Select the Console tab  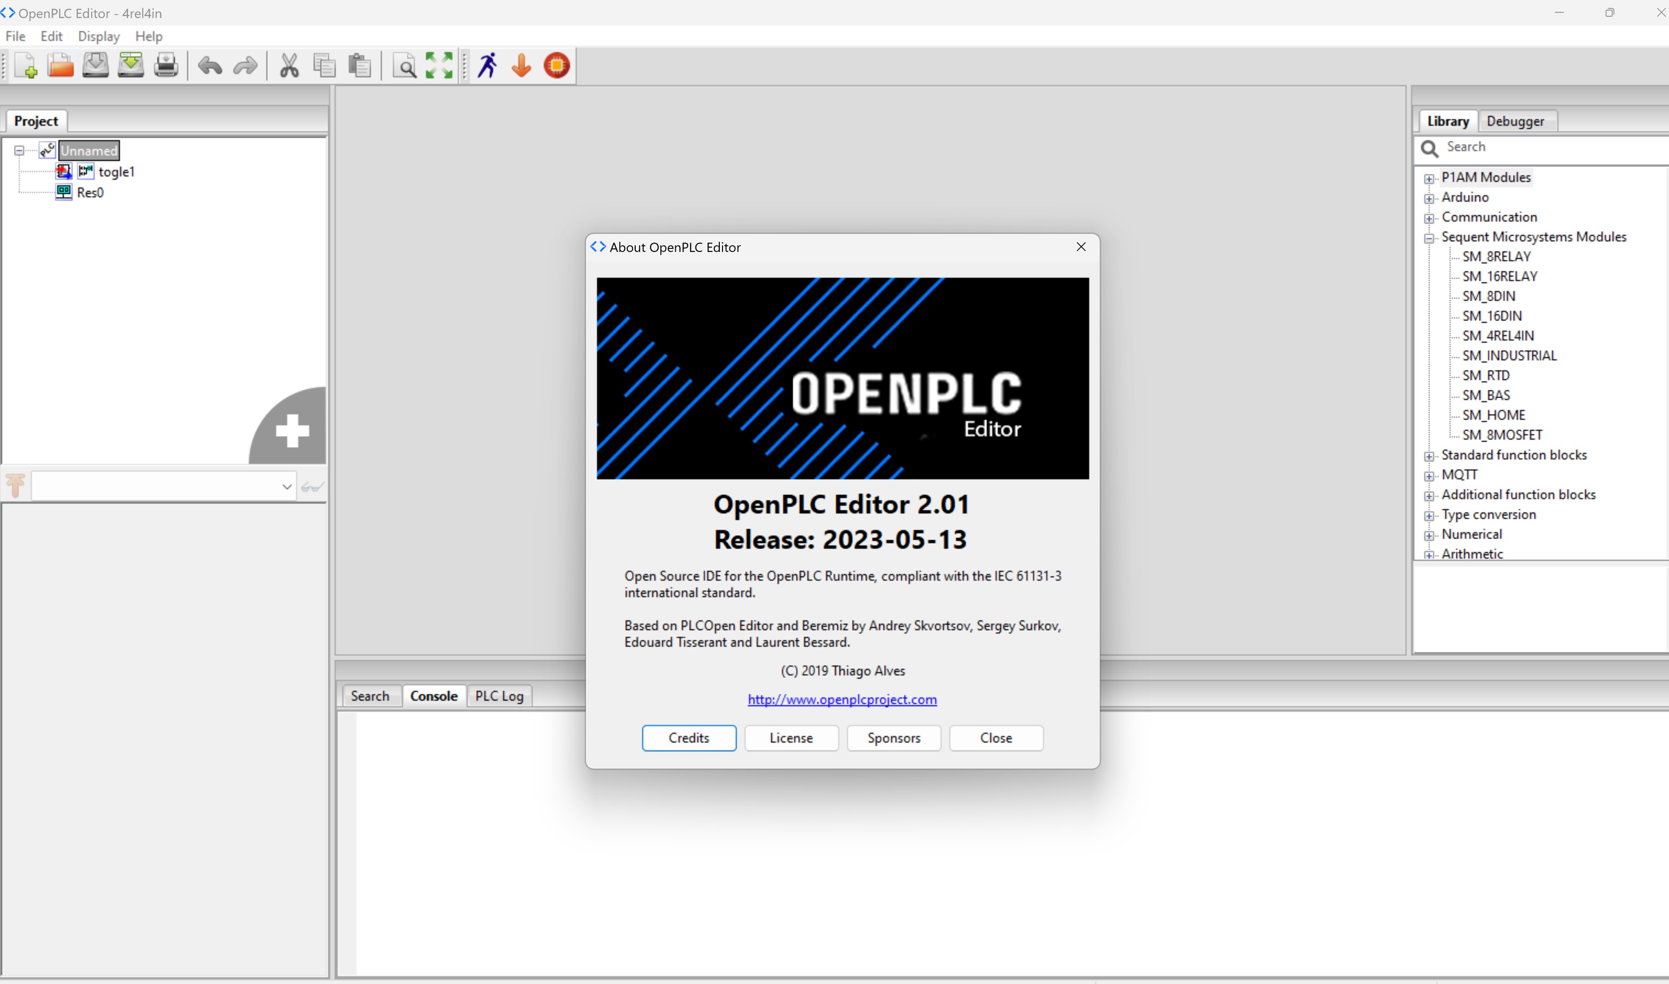click(434, 695)
